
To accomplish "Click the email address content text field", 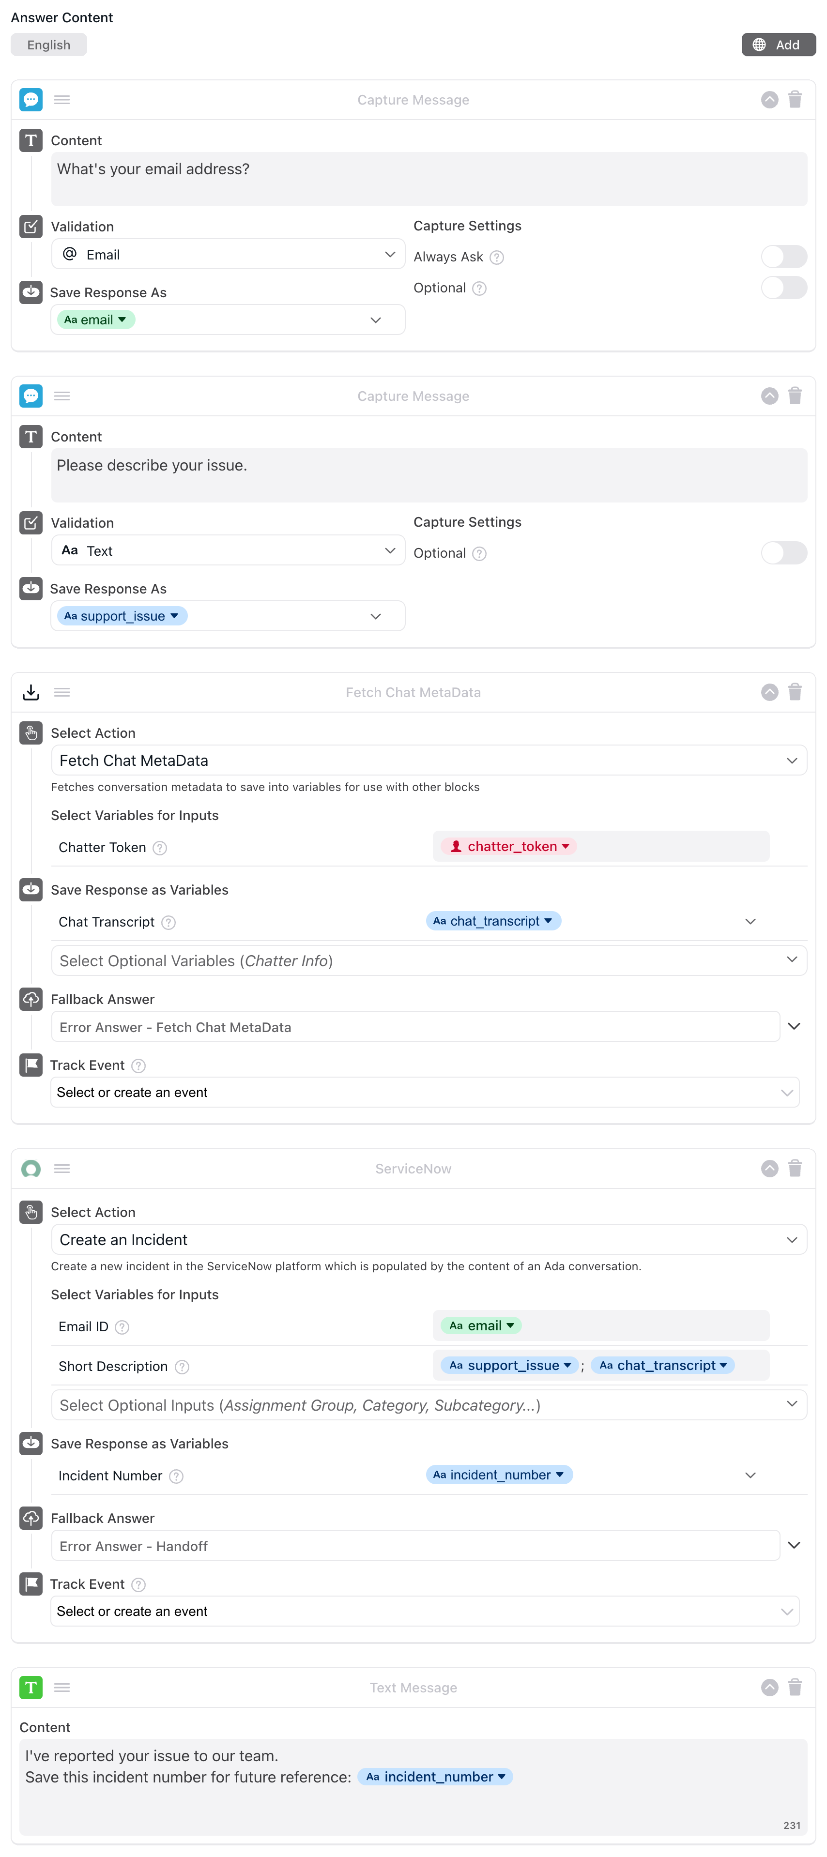I will [429, 179].
